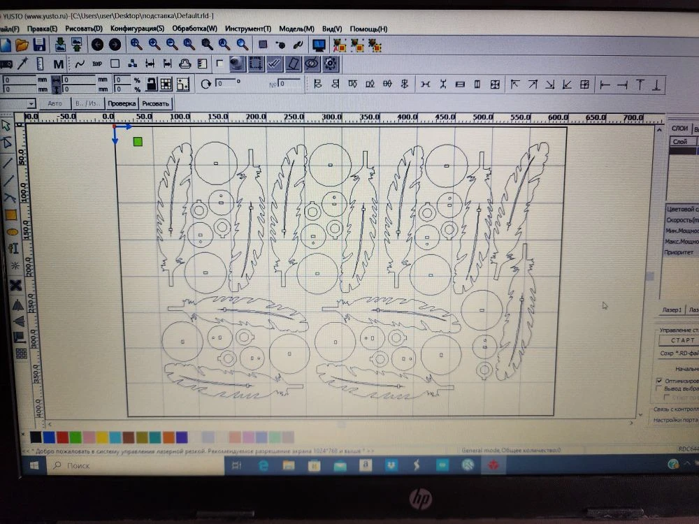
Task: Select the ellipse drawing tool in left toolbar
Action: coord(11,232)
